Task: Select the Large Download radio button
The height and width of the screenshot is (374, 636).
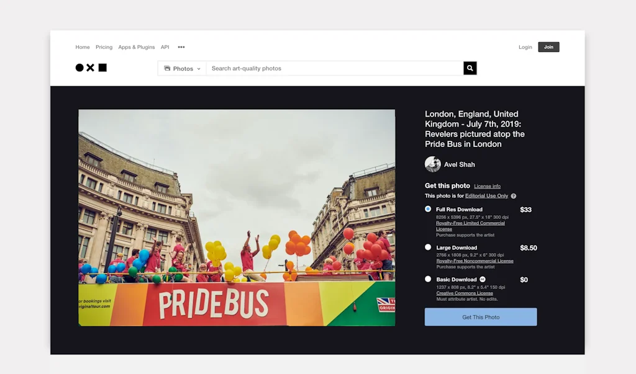Action: point(428,247)
